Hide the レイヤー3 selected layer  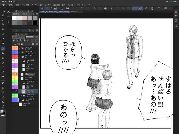(13, 91)
